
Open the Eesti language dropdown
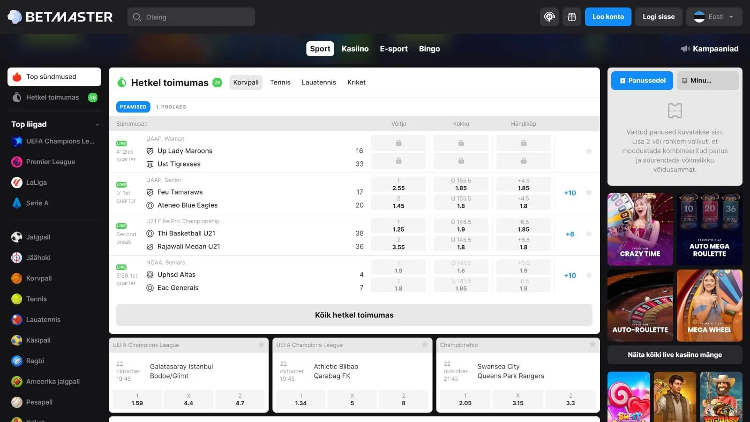(x=714, y=17)
